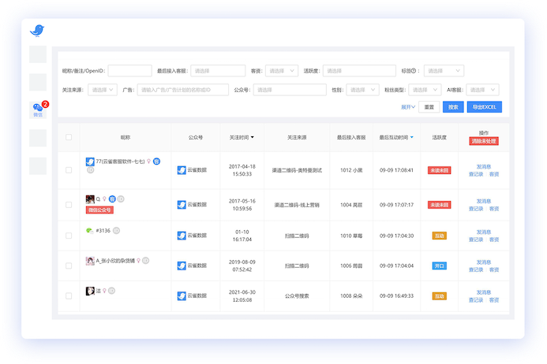Click the blue 搜索 button
Screen dimensions: 547x364
tap(452, 106)
